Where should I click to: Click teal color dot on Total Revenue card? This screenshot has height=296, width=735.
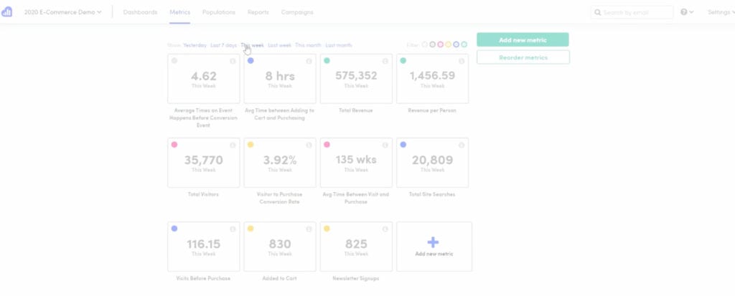point(327,61)
